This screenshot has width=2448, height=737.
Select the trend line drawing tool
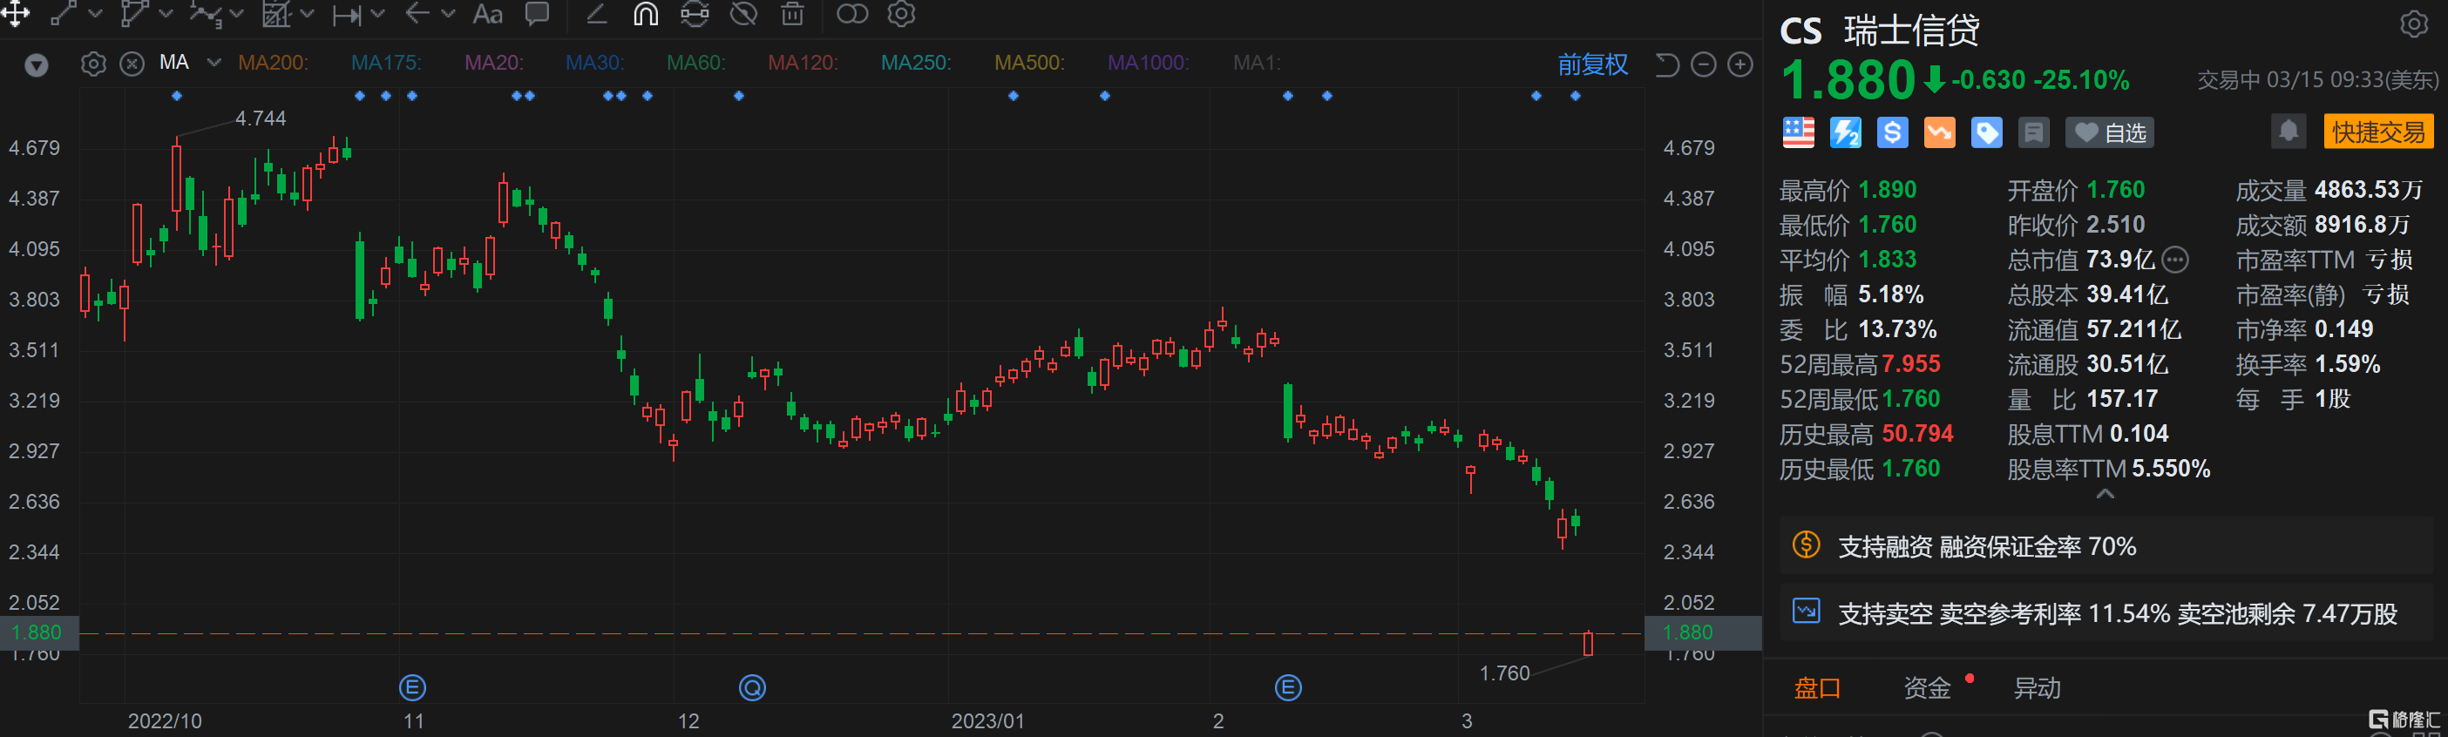click(63, 13)
